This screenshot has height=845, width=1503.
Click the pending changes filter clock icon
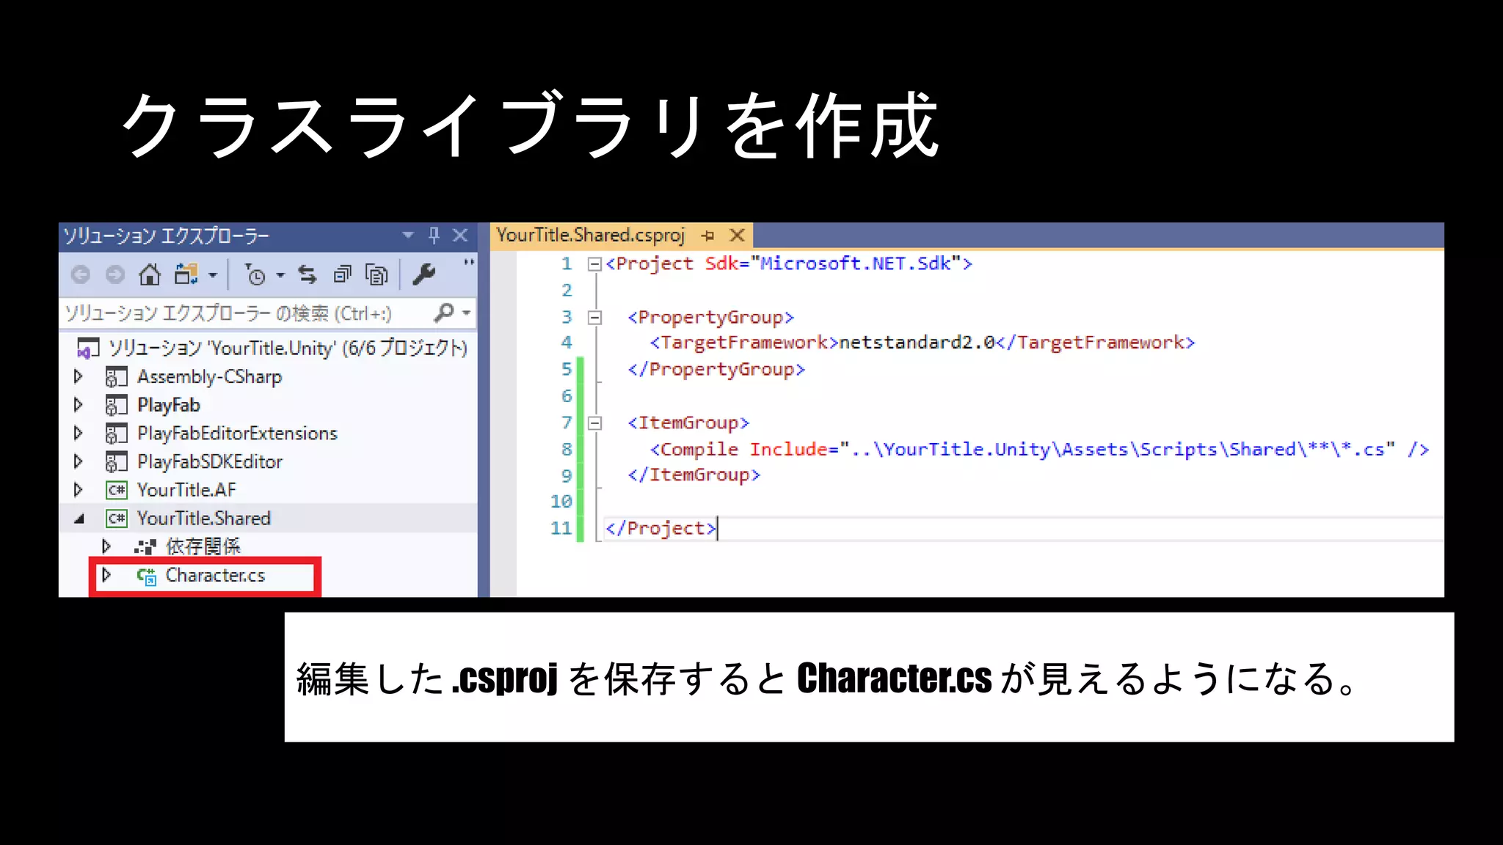(x=255, y=275)
